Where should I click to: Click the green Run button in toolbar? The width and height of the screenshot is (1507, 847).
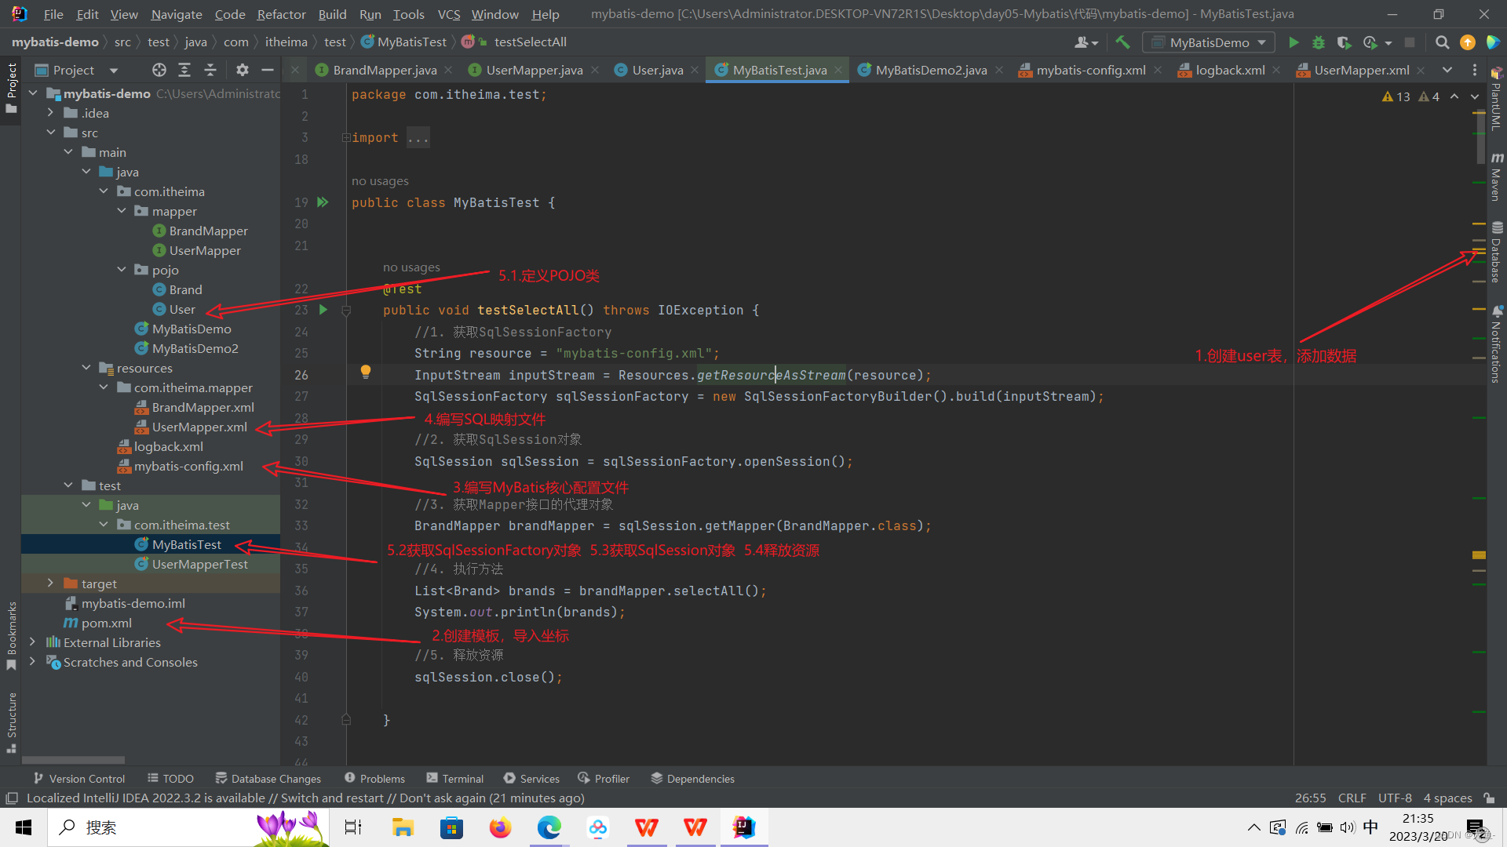(x=1294, y=42)
